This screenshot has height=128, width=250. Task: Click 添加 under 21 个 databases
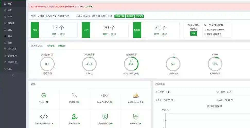[x=165, y=34]
